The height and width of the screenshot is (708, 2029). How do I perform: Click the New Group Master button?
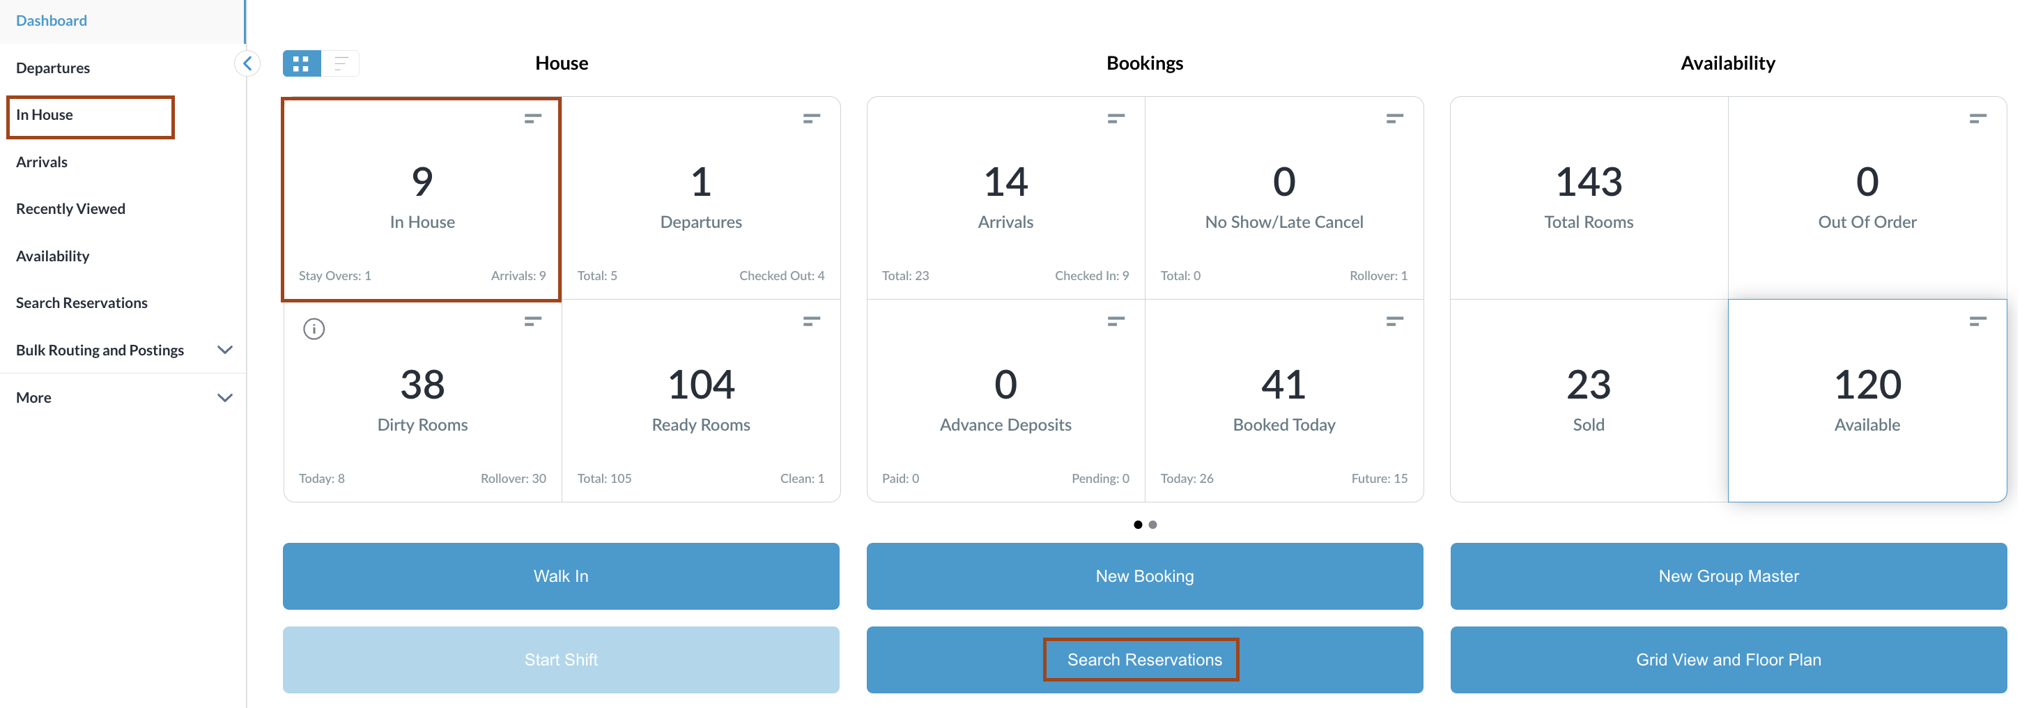[1727, 576]
